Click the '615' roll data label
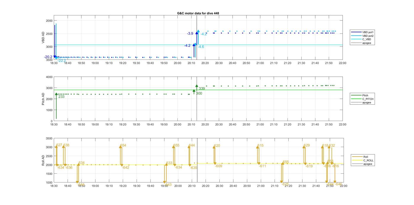The image size is (414, 205). 260,146
